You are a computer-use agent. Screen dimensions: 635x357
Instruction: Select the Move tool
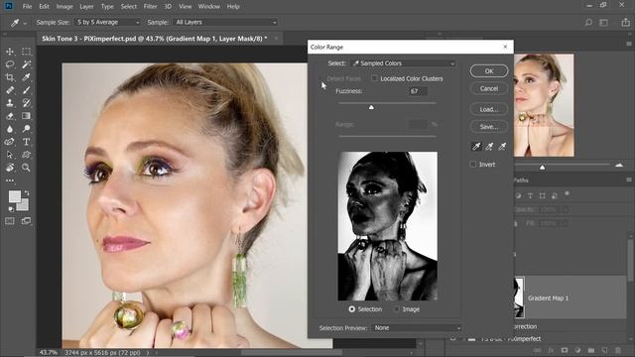pyautogui.click(x=10, y=52)
